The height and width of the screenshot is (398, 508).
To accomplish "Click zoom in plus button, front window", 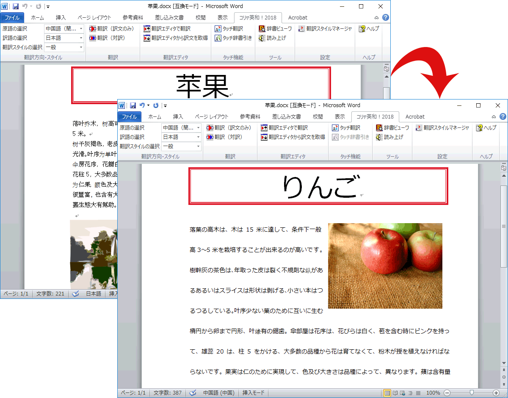I will coord(496,393).
